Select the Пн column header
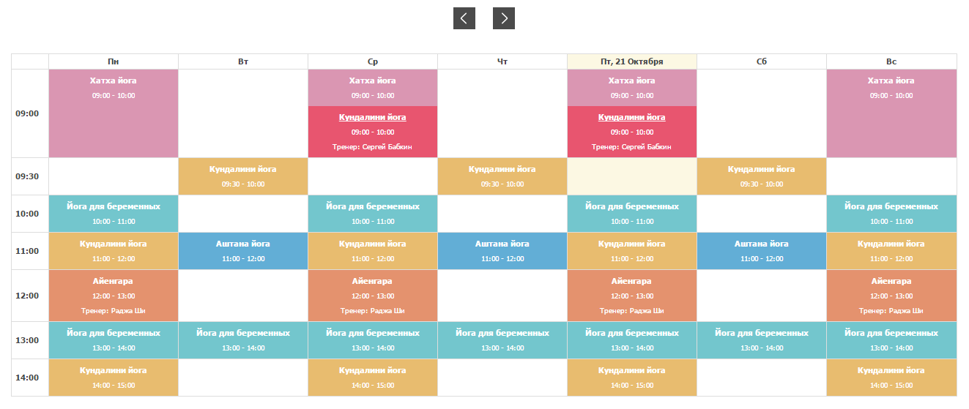The image size is (969, 409). pyautogui.click(x=113, y=61)
